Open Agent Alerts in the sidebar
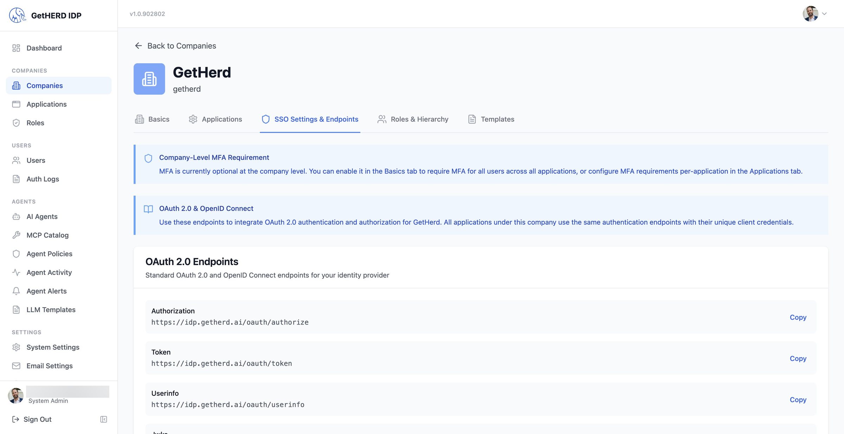 pyautogui.click(x=59, y=291)
